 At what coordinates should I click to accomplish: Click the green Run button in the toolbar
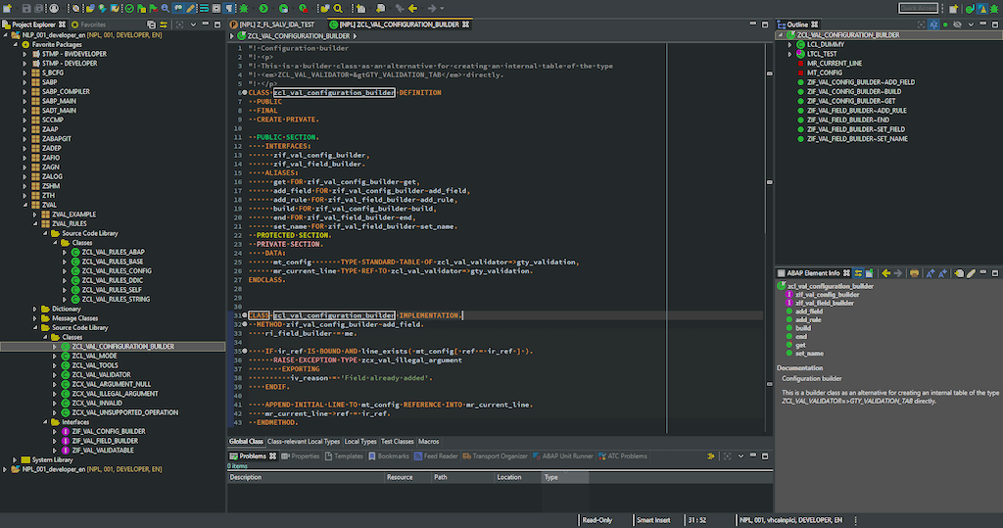[263, 8]
